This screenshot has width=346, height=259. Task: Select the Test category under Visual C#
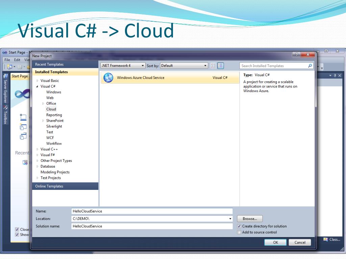coord(50,132)
